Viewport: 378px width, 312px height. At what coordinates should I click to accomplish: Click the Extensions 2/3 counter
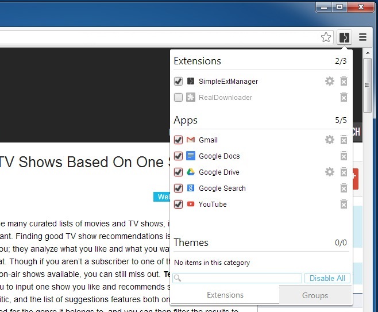tap(341, 61)
